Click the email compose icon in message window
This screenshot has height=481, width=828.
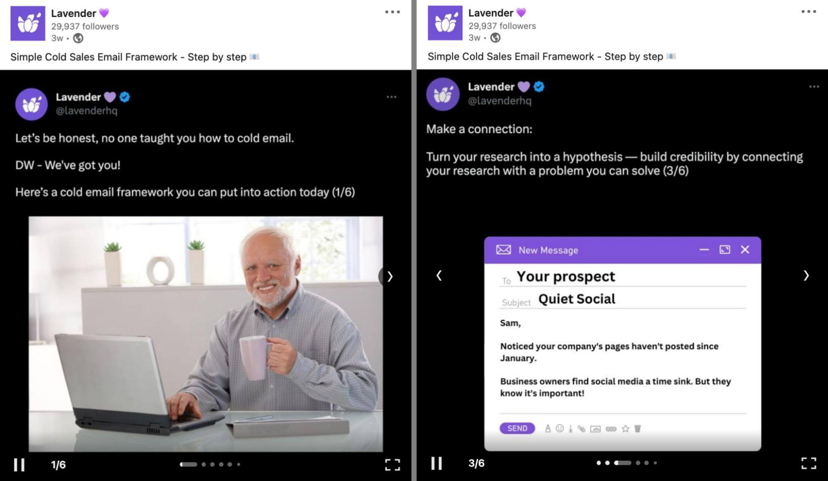(503, 250)
